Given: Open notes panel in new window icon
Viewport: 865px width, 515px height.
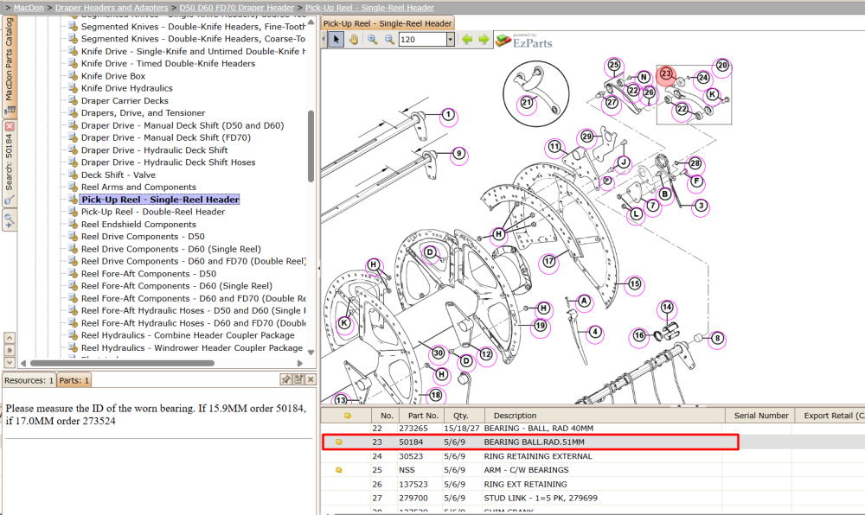Looking at the screenshot, I should (x=298, y=379).
